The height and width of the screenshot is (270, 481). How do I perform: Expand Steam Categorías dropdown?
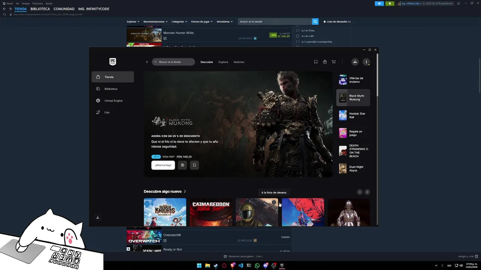(x=179, y=21)
